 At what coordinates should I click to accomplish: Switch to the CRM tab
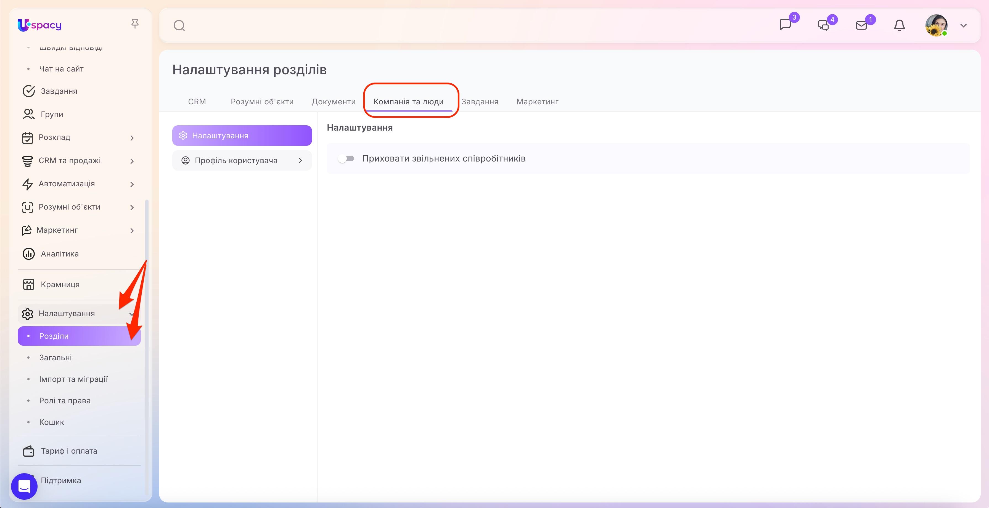pyautogui.click(x=197, y=102)
